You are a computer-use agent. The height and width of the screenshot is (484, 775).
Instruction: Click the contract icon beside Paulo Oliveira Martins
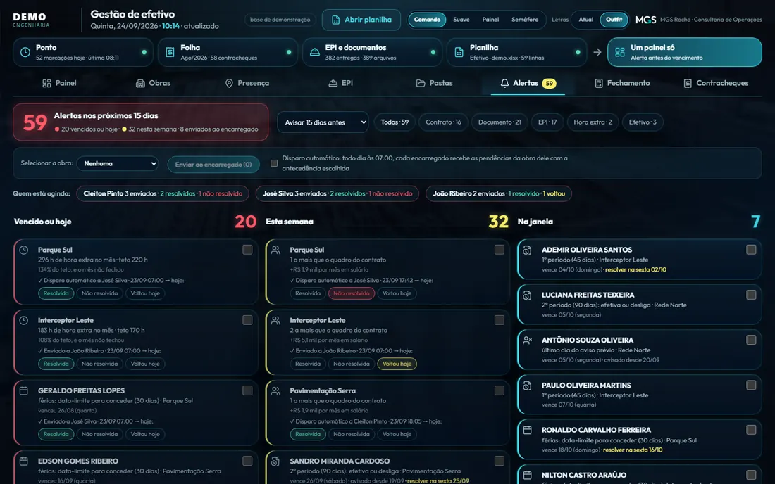coord(528,386)
